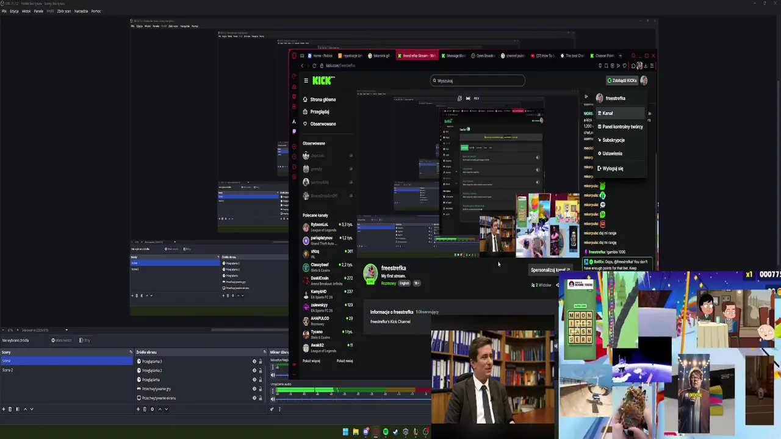Collapse recommended channels with Pokaż mniej
Screen dimensions: 781x439
click(345, 361)
